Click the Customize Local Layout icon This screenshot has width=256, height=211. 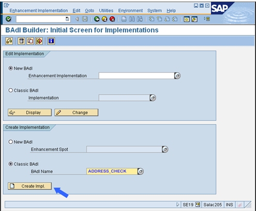tap(207, 19)
